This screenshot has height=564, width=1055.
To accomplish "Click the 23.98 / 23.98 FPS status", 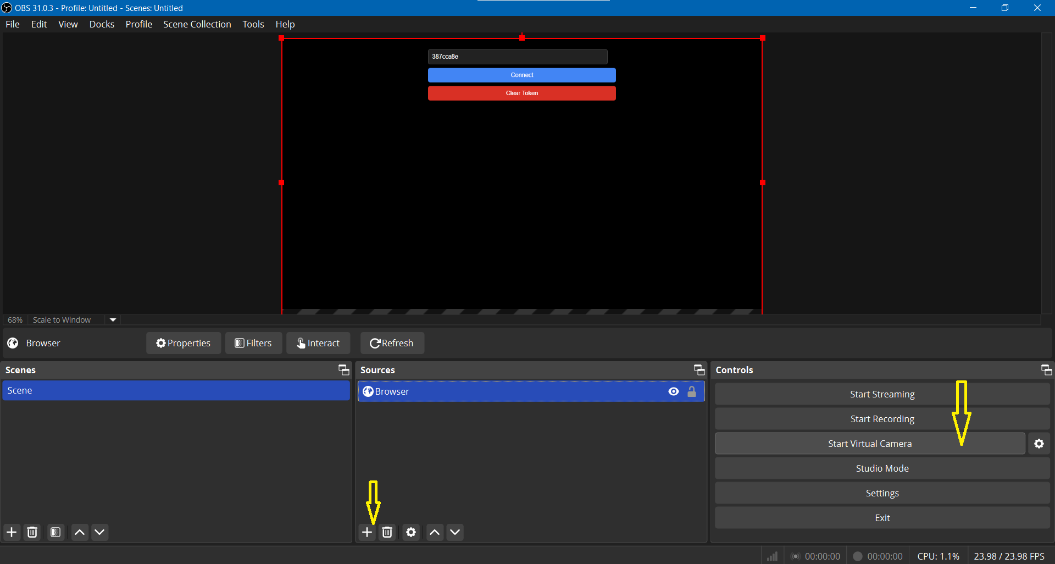I will tap(1009, 556).
